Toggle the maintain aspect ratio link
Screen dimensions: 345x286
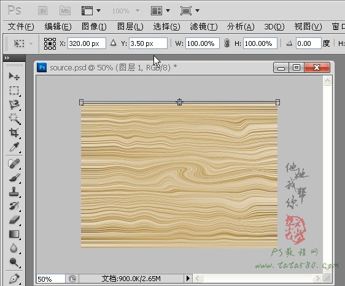(227, 43)
